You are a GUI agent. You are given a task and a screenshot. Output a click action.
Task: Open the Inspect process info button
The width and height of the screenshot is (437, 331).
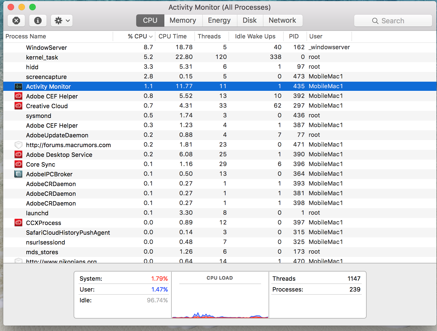38,21
